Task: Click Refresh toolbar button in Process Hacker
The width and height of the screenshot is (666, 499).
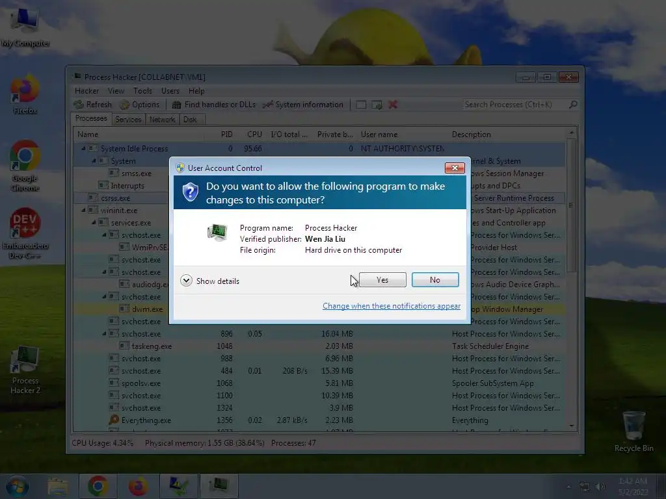Action: pos(93,105)
